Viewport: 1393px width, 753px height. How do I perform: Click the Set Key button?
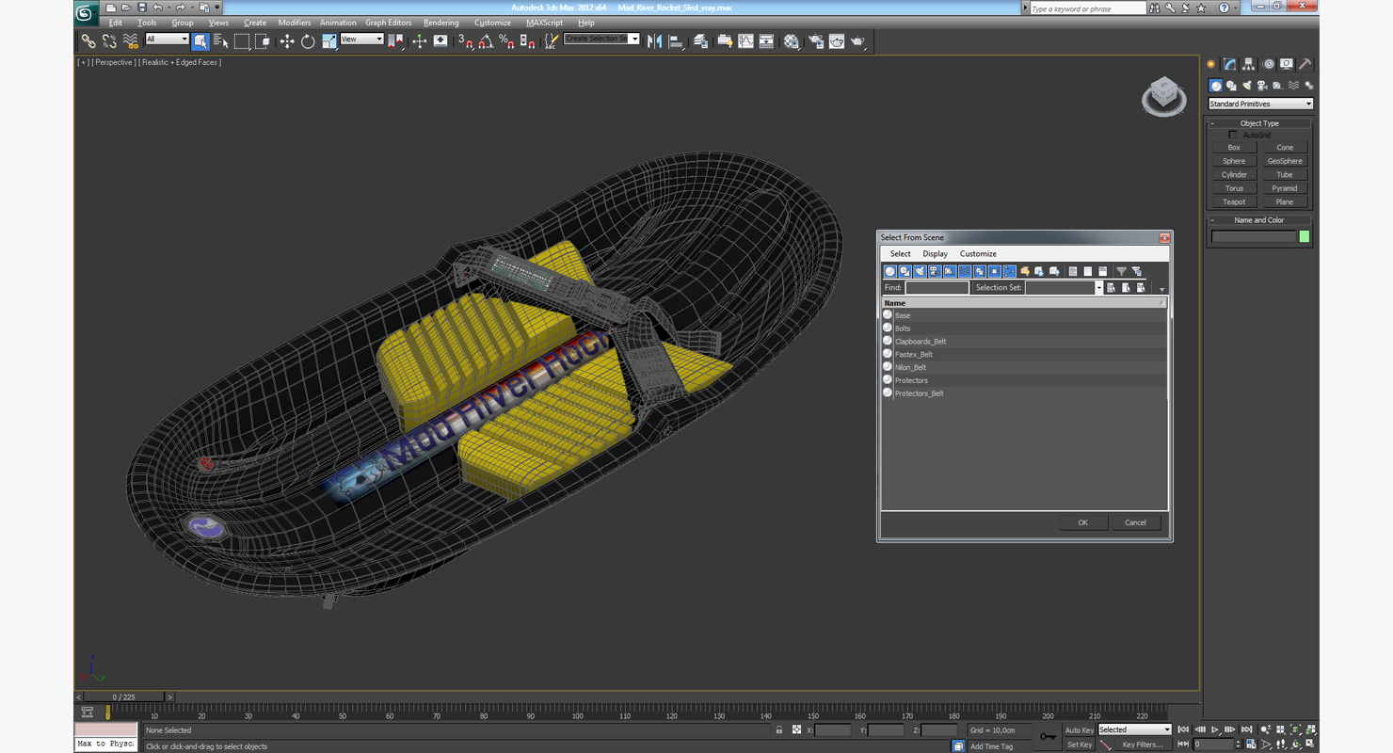[1080, 745]
